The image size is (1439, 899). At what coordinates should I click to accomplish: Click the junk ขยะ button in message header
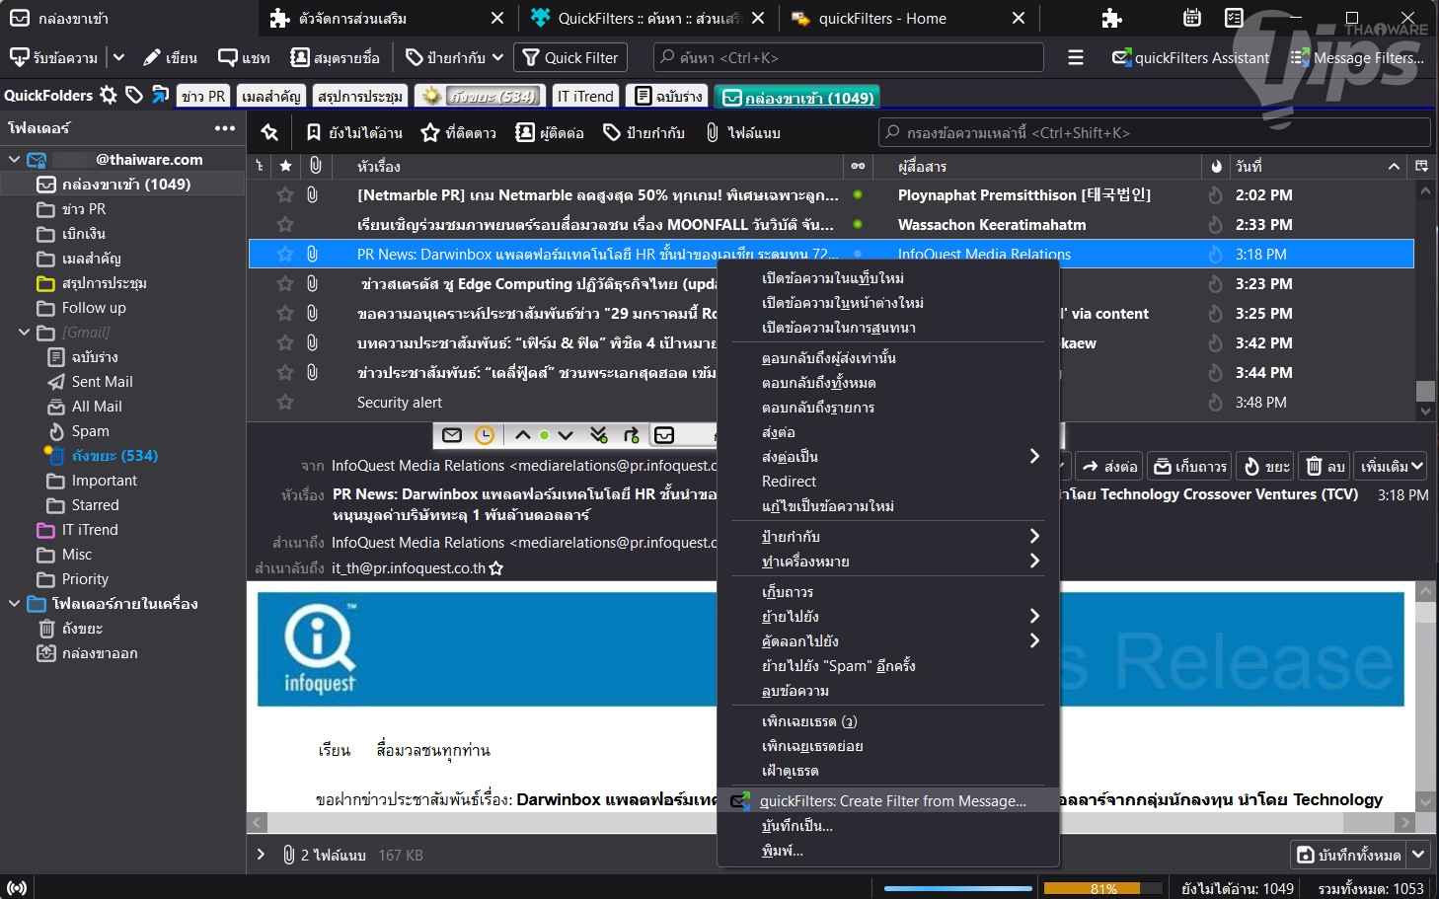[x=1266, y=467]
